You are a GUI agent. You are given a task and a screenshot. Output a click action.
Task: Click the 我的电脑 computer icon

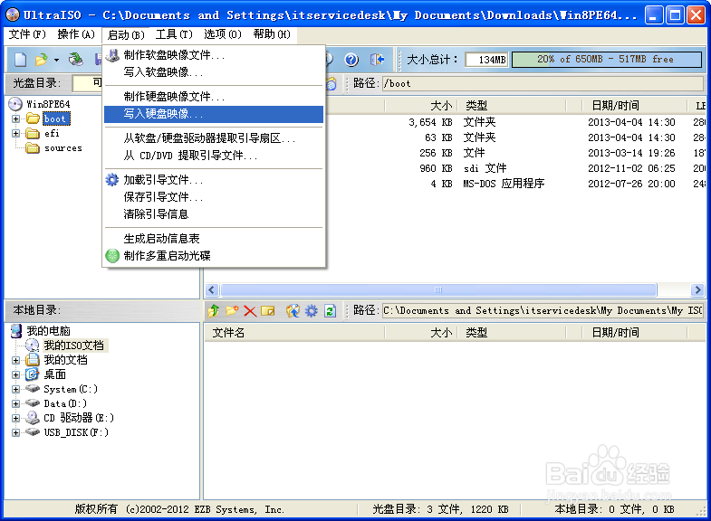coord(16,331)
